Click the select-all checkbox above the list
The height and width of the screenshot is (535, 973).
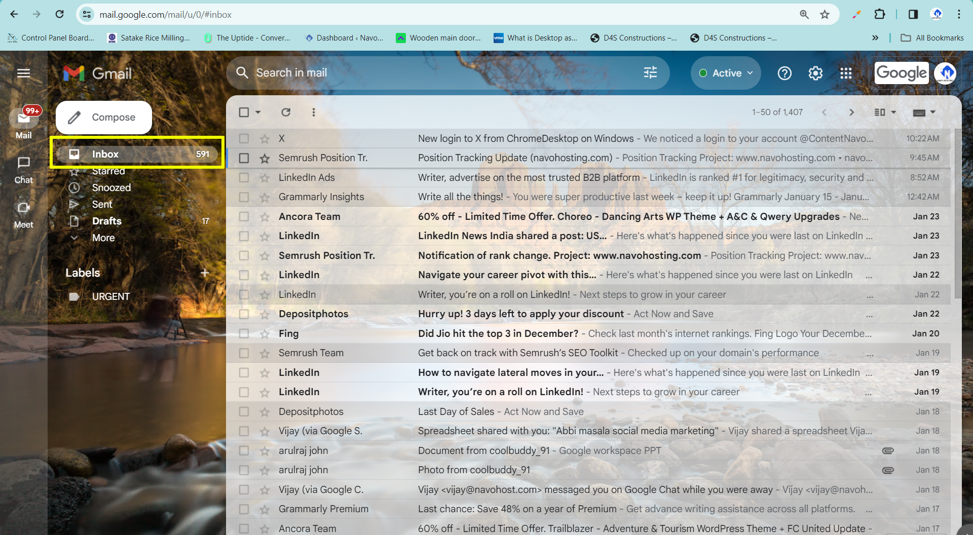pyautogui.click(x=244, y=112)
